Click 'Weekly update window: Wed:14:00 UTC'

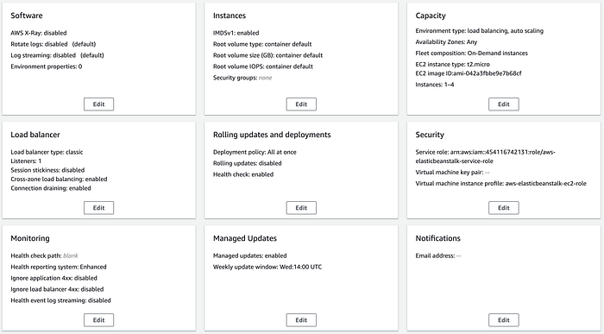267,267
